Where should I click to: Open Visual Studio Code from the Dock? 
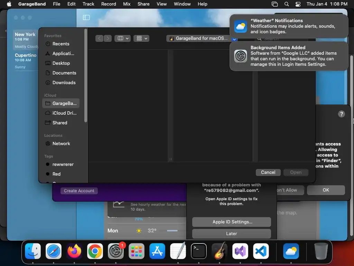tap(261, 251)
